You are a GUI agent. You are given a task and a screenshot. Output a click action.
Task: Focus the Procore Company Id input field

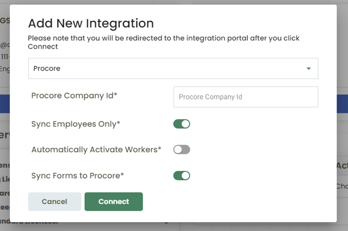click(x=245, y=97)
